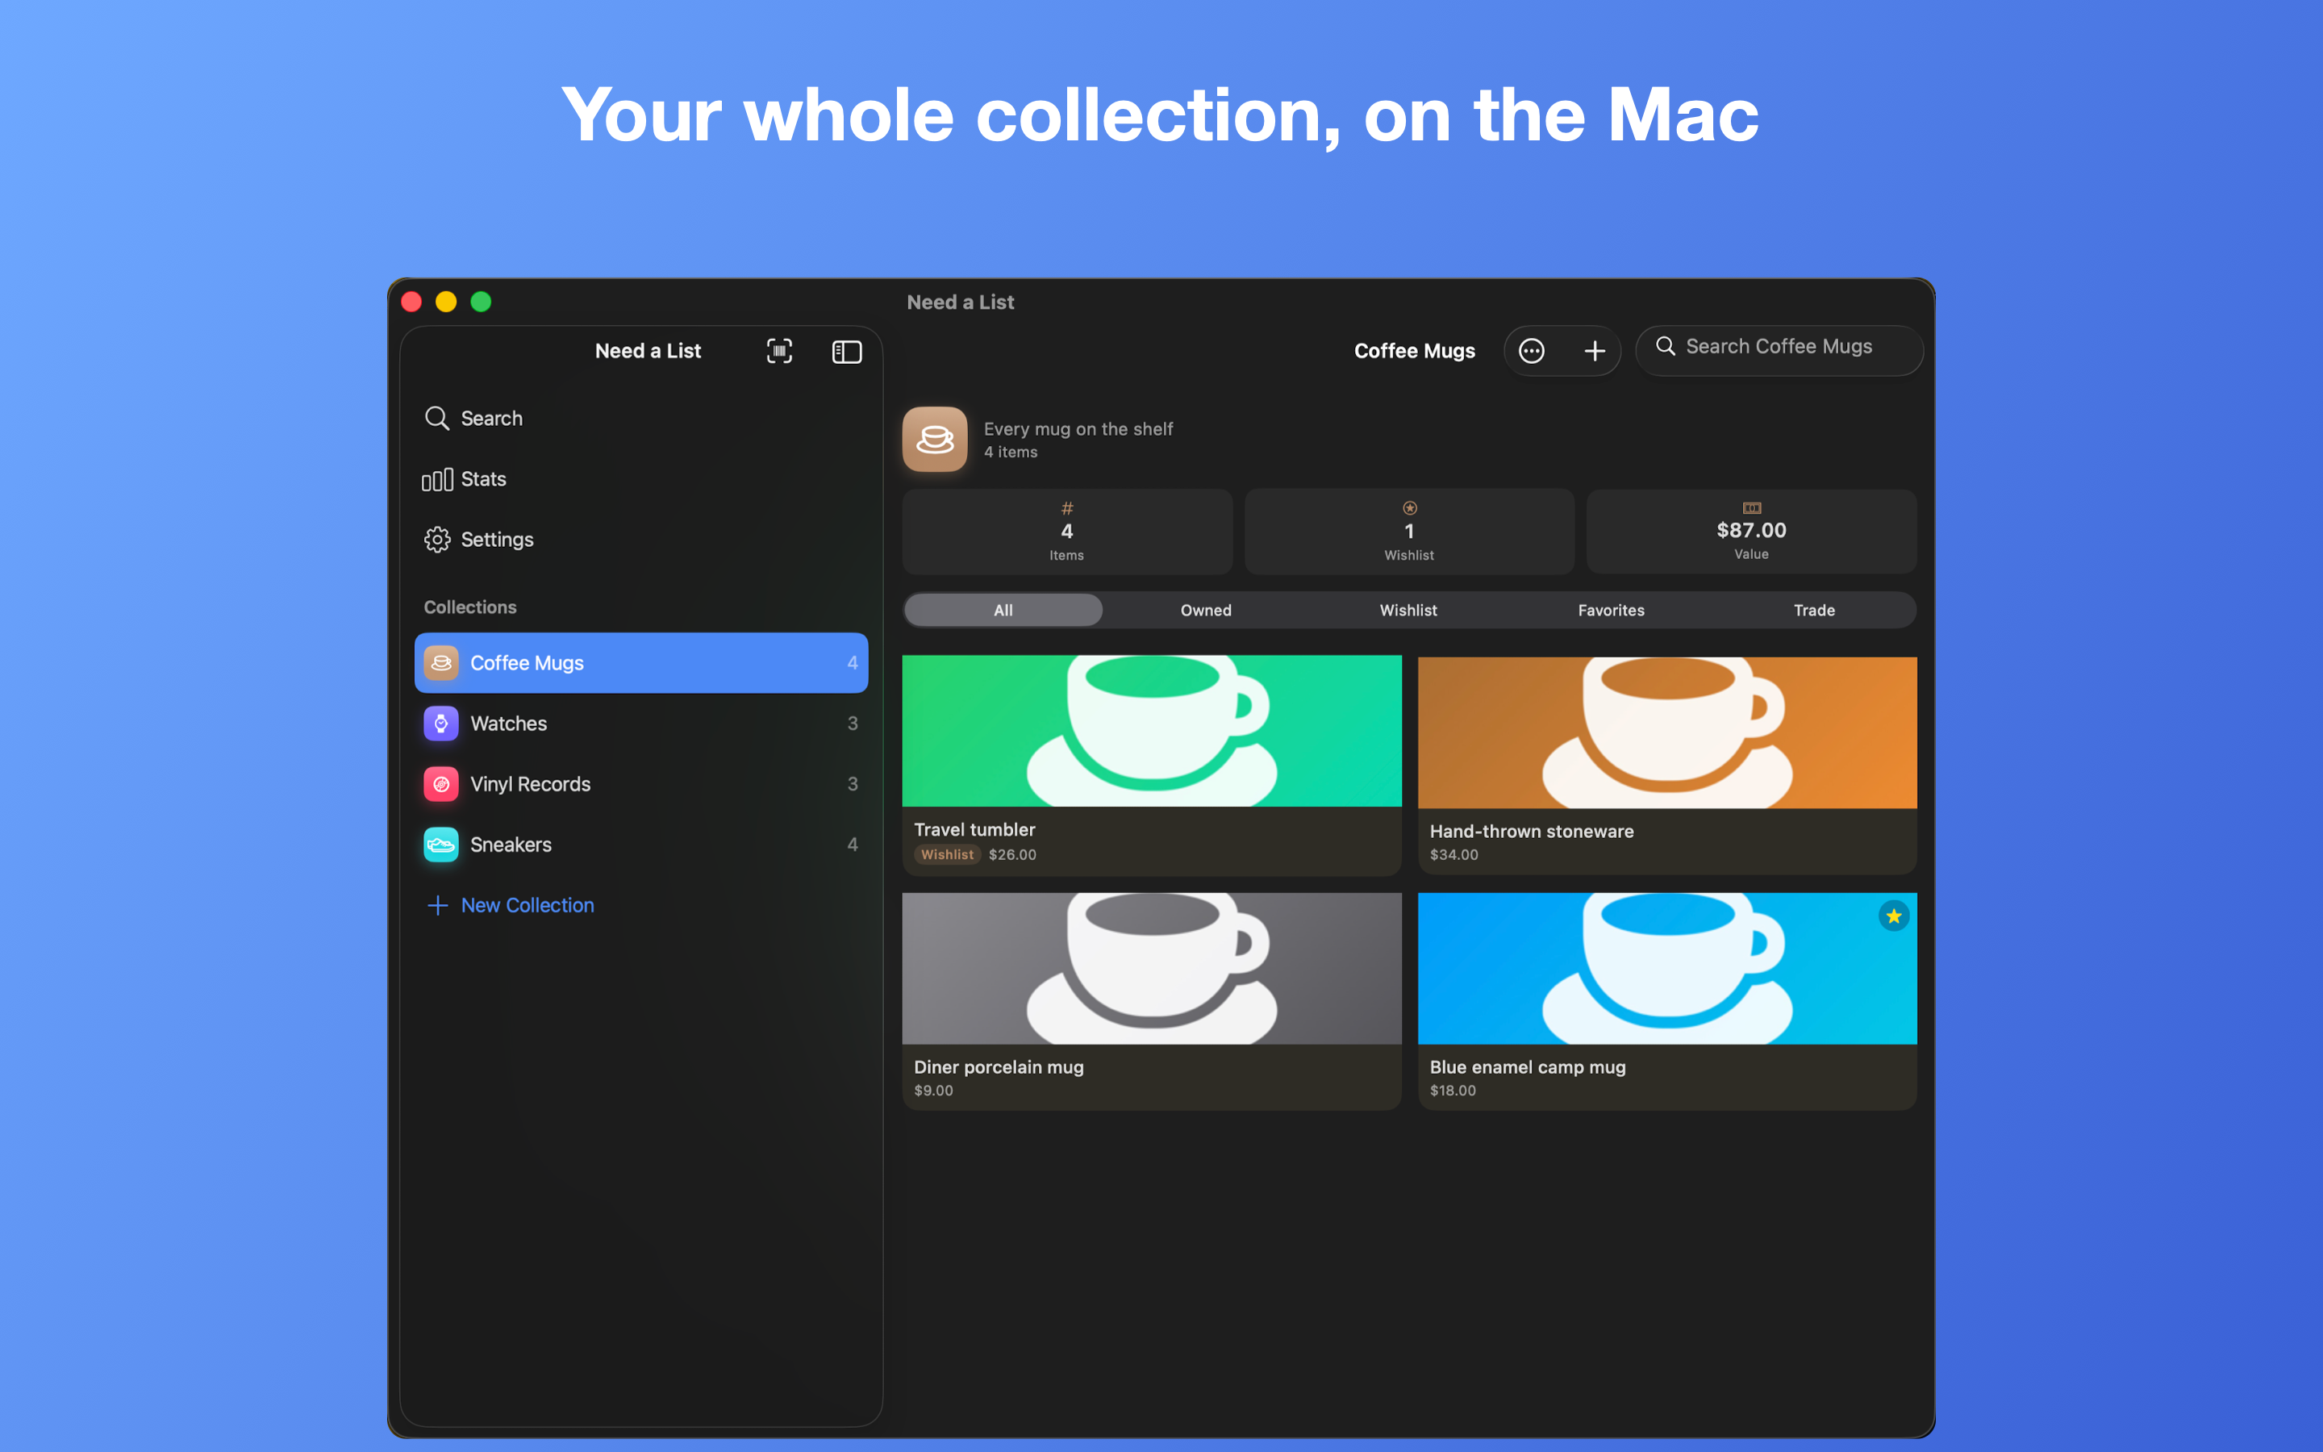Click the 1 Wishlist stat card
The height and width of the screenshot is (1452, 2323).
click(1409, 532)
